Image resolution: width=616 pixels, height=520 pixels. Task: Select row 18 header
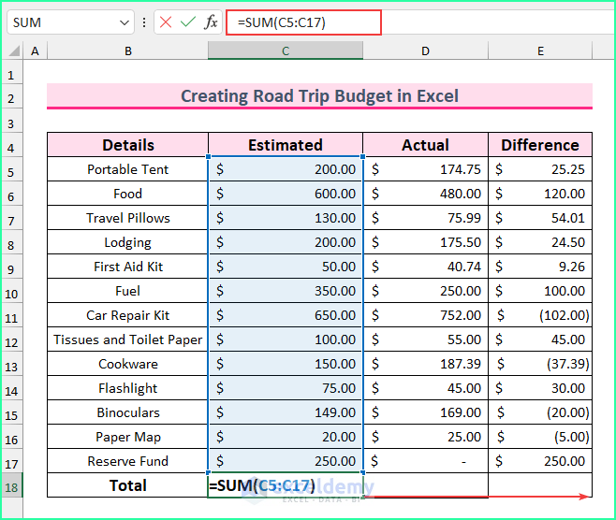tap(11, 485)
